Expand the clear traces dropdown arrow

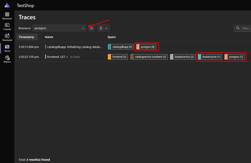coord(106,28)
